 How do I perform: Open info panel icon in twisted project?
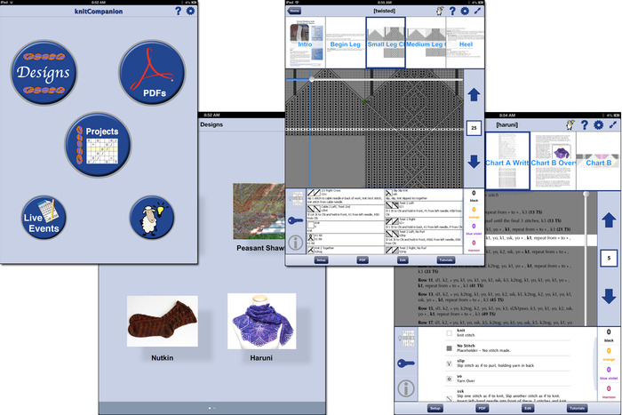[x=296, y=243]
